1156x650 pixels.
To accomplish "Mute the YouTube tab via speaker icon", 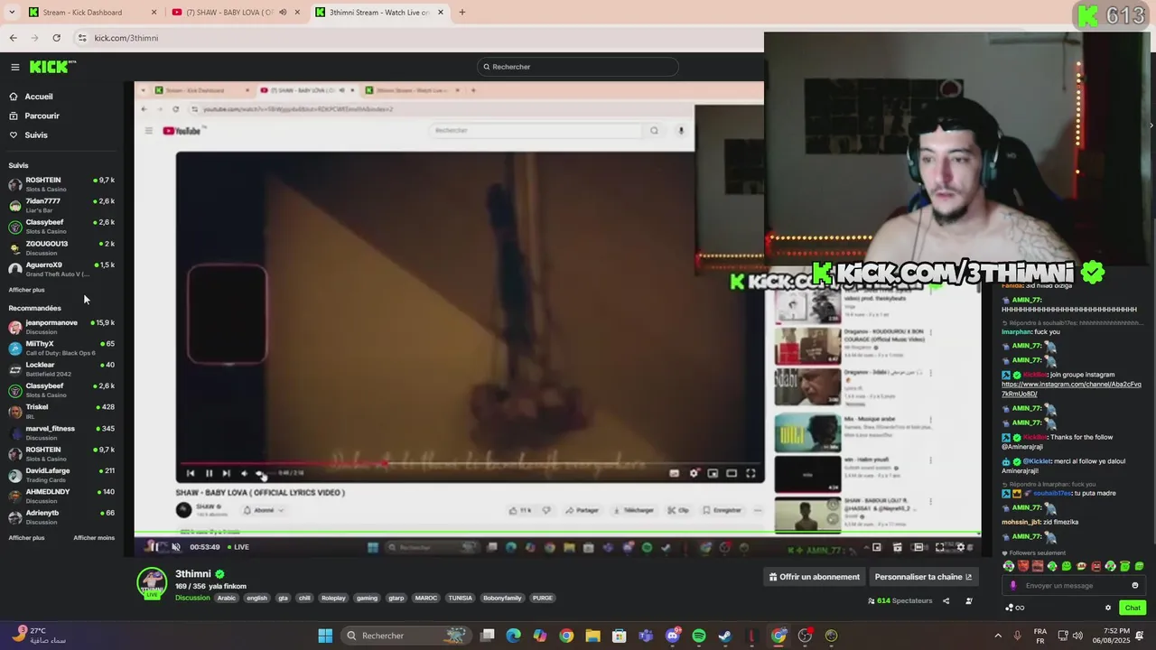I will [283, 13].
